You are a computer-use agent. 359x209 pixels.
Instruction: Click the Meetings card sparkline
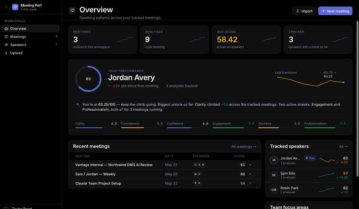pos(125,40)
